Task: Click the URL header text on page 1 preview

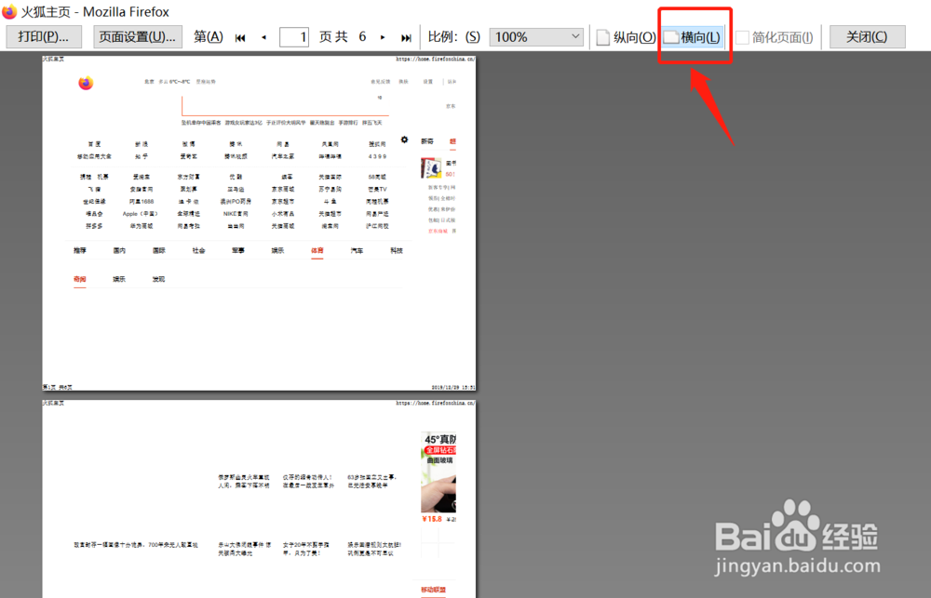Action: 435,60
